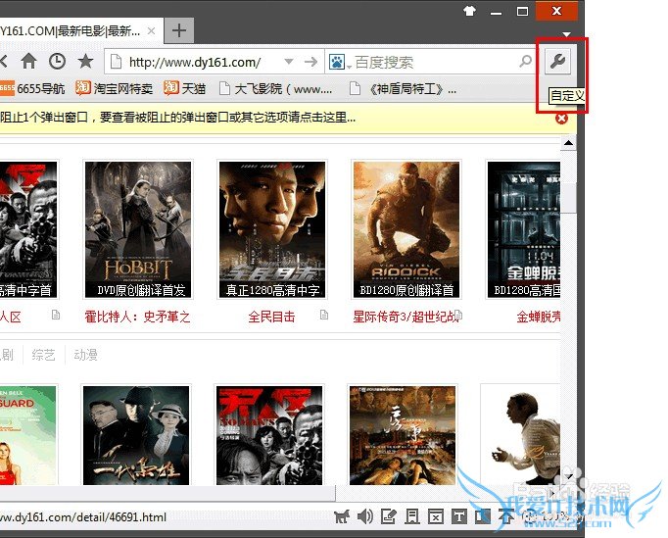668x538 pixels.
Task: Open a new tab with plus button
Action: click(179, 30)
